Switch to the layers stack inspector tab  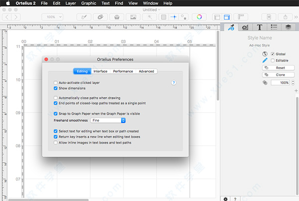(288, 27)
